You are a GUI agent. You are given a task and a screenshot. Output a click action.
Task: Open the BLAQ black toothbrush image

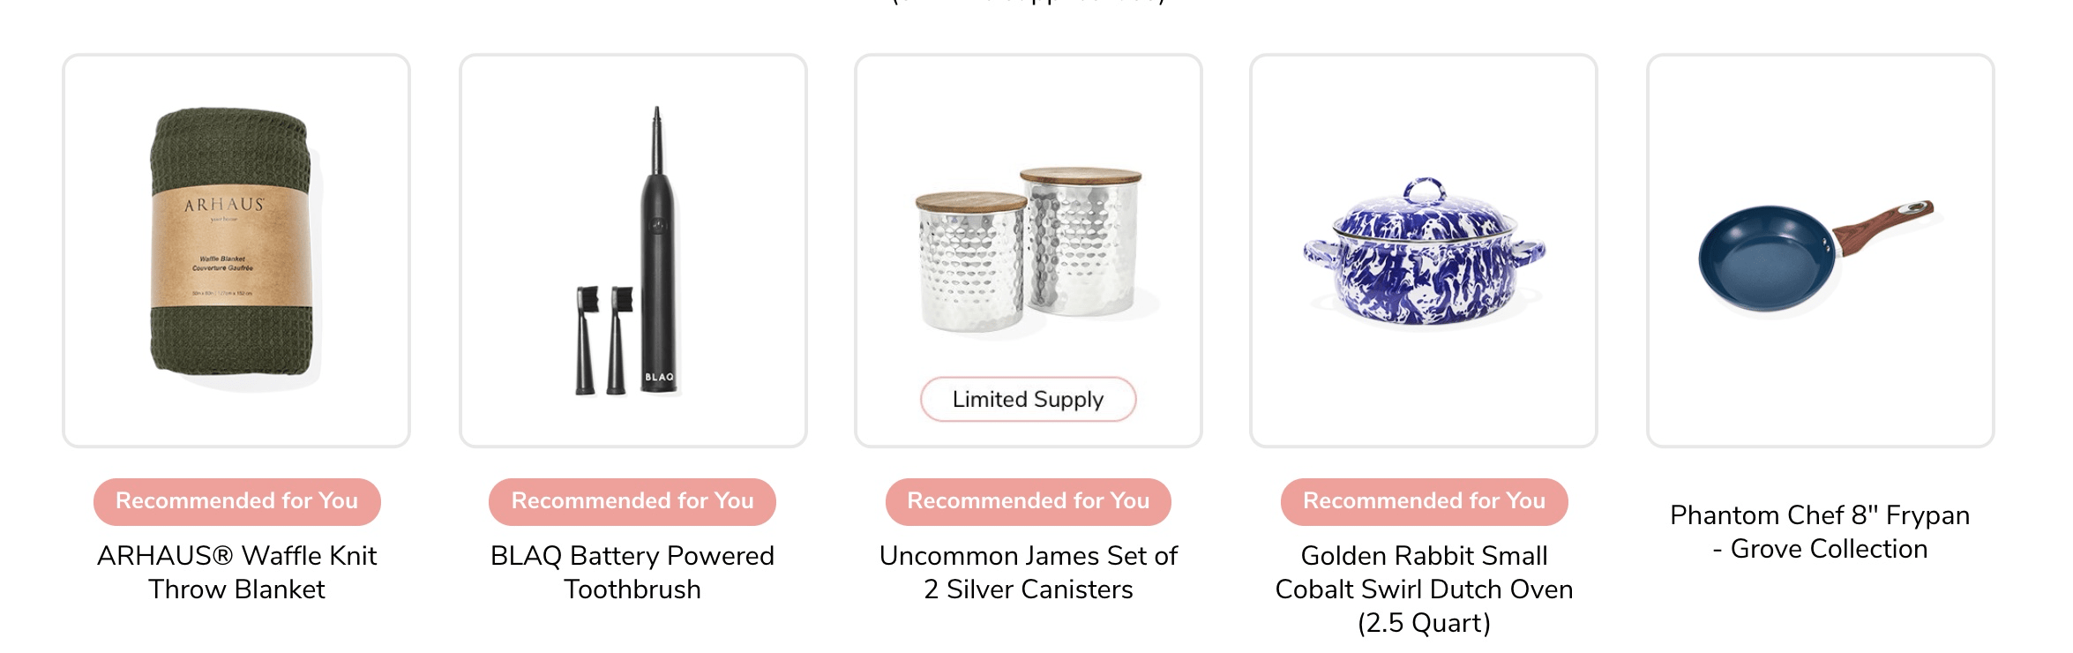tap(633, 251)
